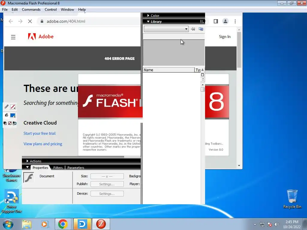Open the Adobe hamburger menu
The image size is (307, 230).
coord(13,37)
